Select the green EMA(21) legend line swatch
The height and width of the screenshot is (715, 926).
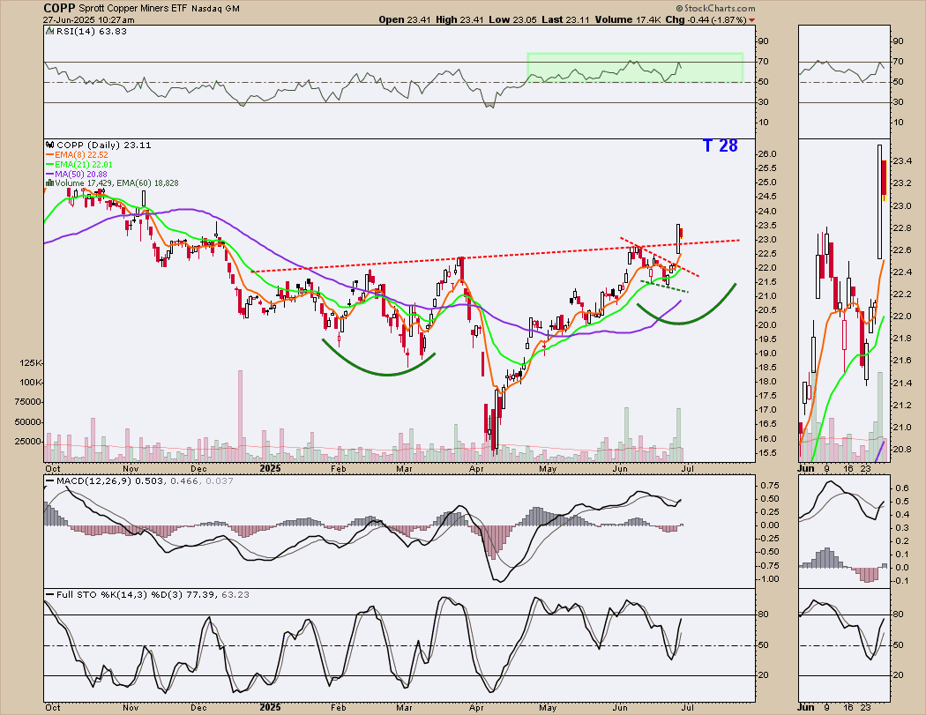(49, 165)
